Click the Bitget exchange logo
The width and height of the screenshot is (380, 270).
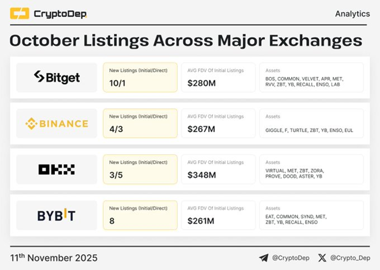[57, 77]
